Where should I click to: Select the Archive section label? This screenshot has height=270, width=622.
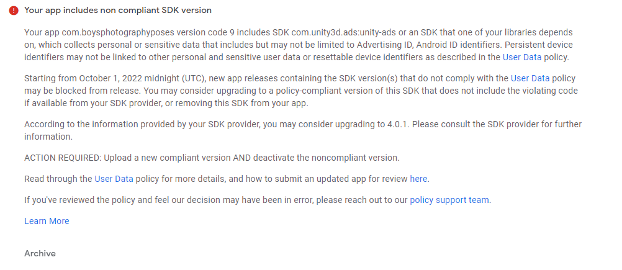coord(40,253)
